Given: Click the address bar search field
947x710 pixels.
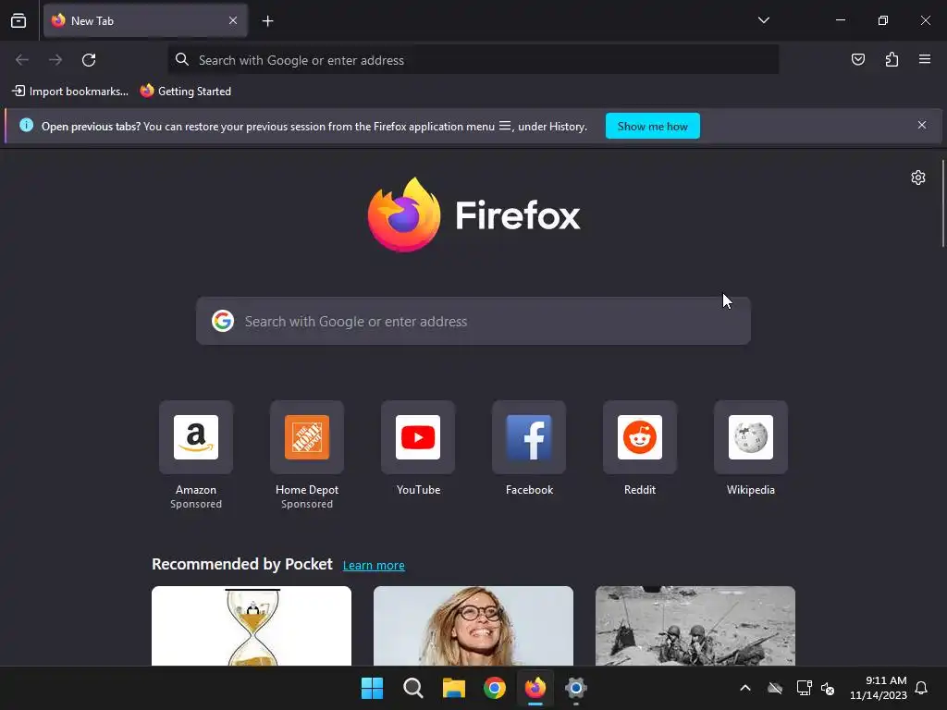Looking at the screenshot, I should pos(473,60).
